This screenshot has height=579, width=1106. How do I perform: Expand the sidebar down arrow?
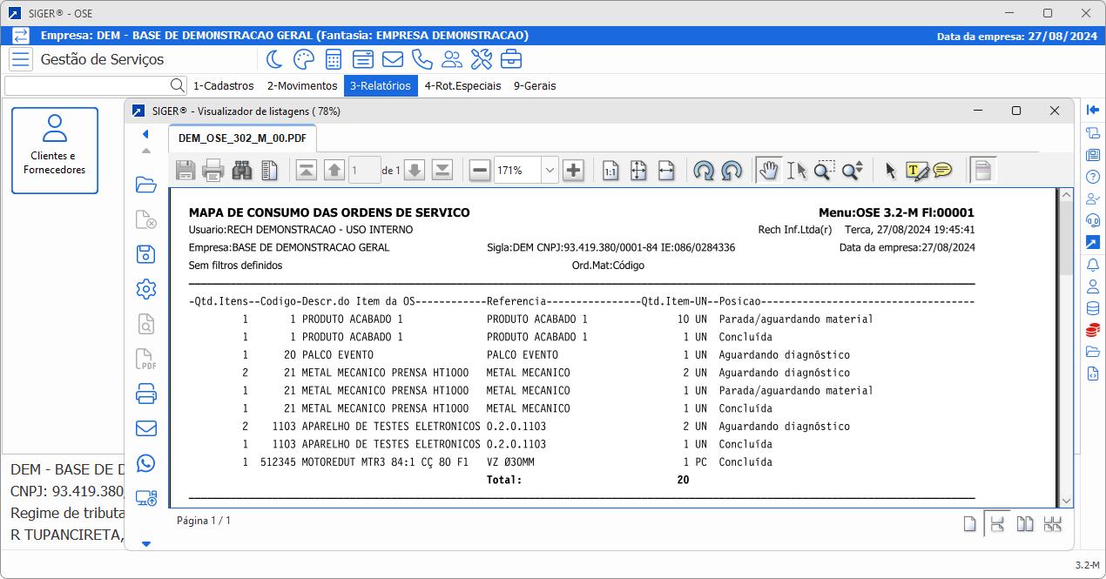click(146, 544)
